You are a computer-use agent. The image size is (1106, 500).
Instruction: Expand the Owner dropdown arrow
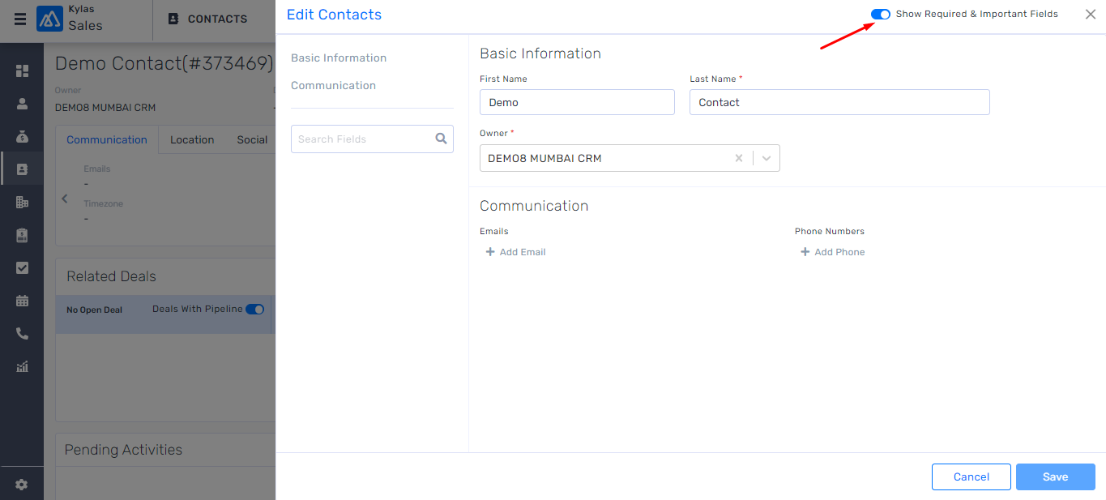coord(767,159)
